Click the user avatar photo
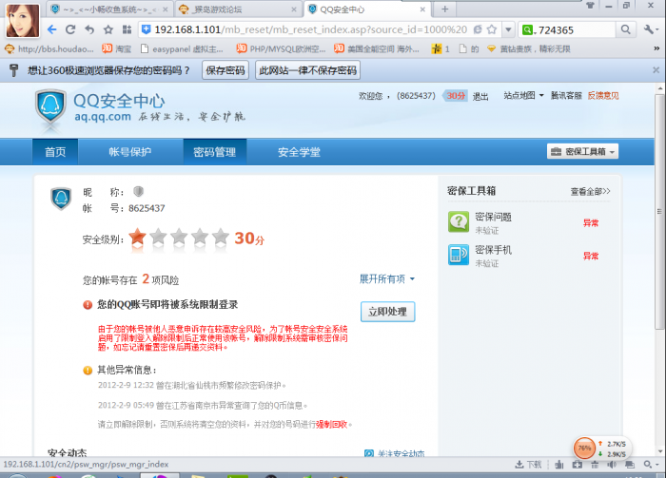 (23, 20)
